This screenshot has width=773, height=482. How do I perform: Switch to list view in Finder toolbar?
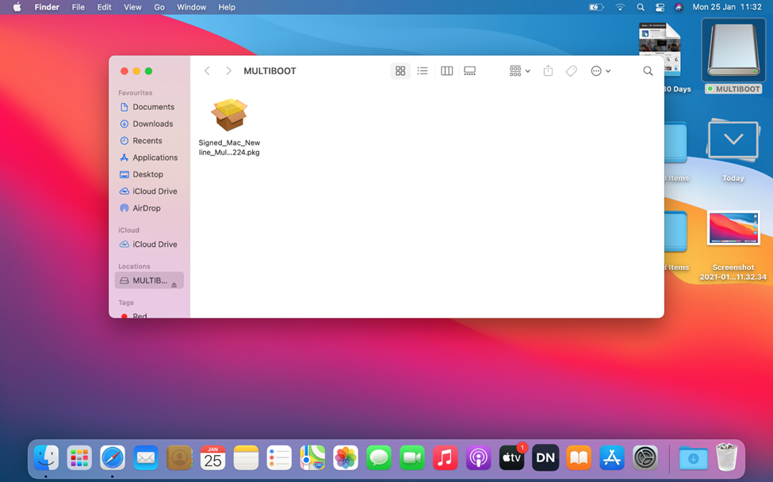tap(423, 71)
